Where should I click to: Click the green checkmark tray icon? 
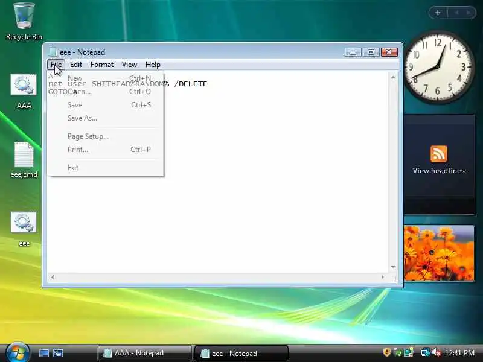click(398, 352)
